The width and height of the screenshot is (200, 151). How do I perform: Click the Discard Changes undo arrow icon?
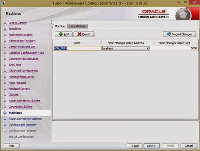pyautogui.click(x=169, y=34)
